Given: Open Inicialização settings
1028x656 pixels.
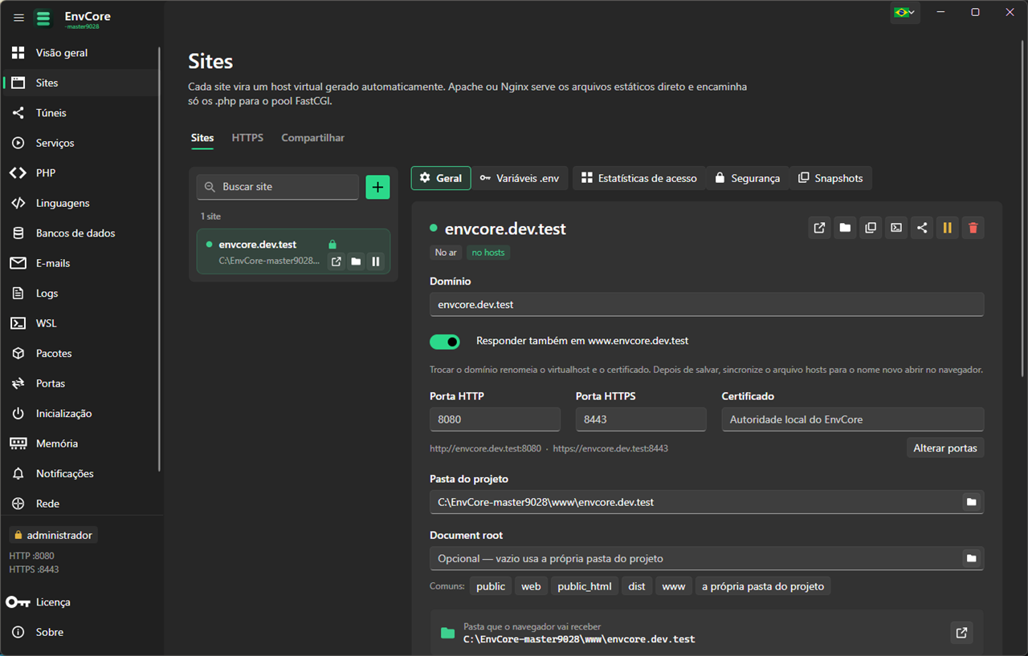Looking at the screenshot, I should [x=80, y=414].
